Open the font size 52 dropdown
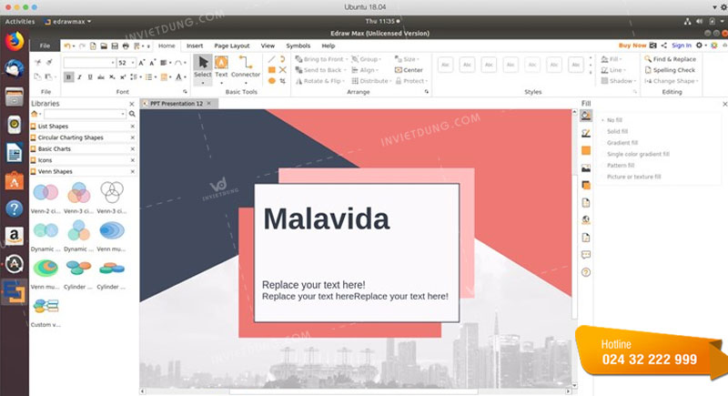 (x=132, y=63)
